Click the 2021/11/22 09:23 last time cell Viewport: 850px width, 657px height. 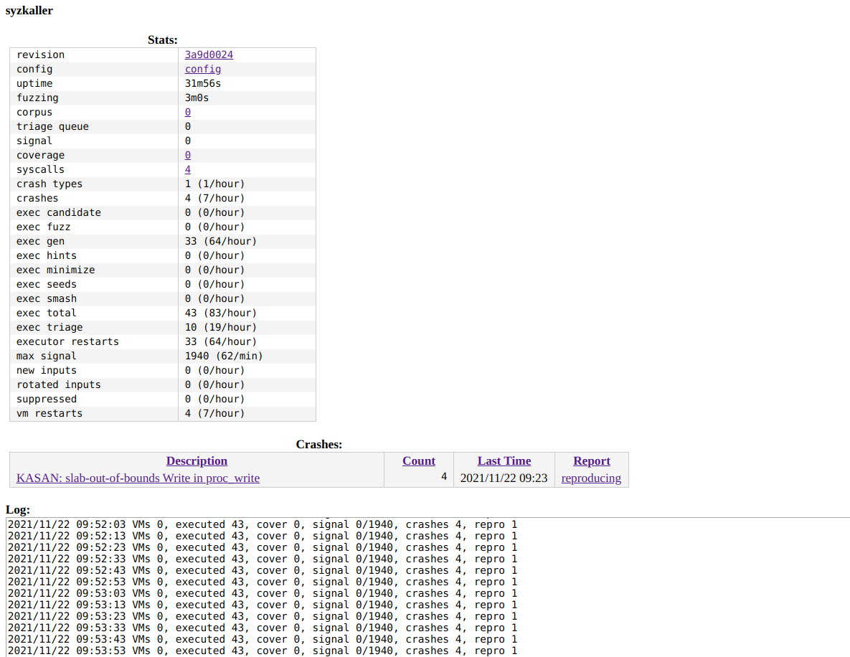point(504,478)
